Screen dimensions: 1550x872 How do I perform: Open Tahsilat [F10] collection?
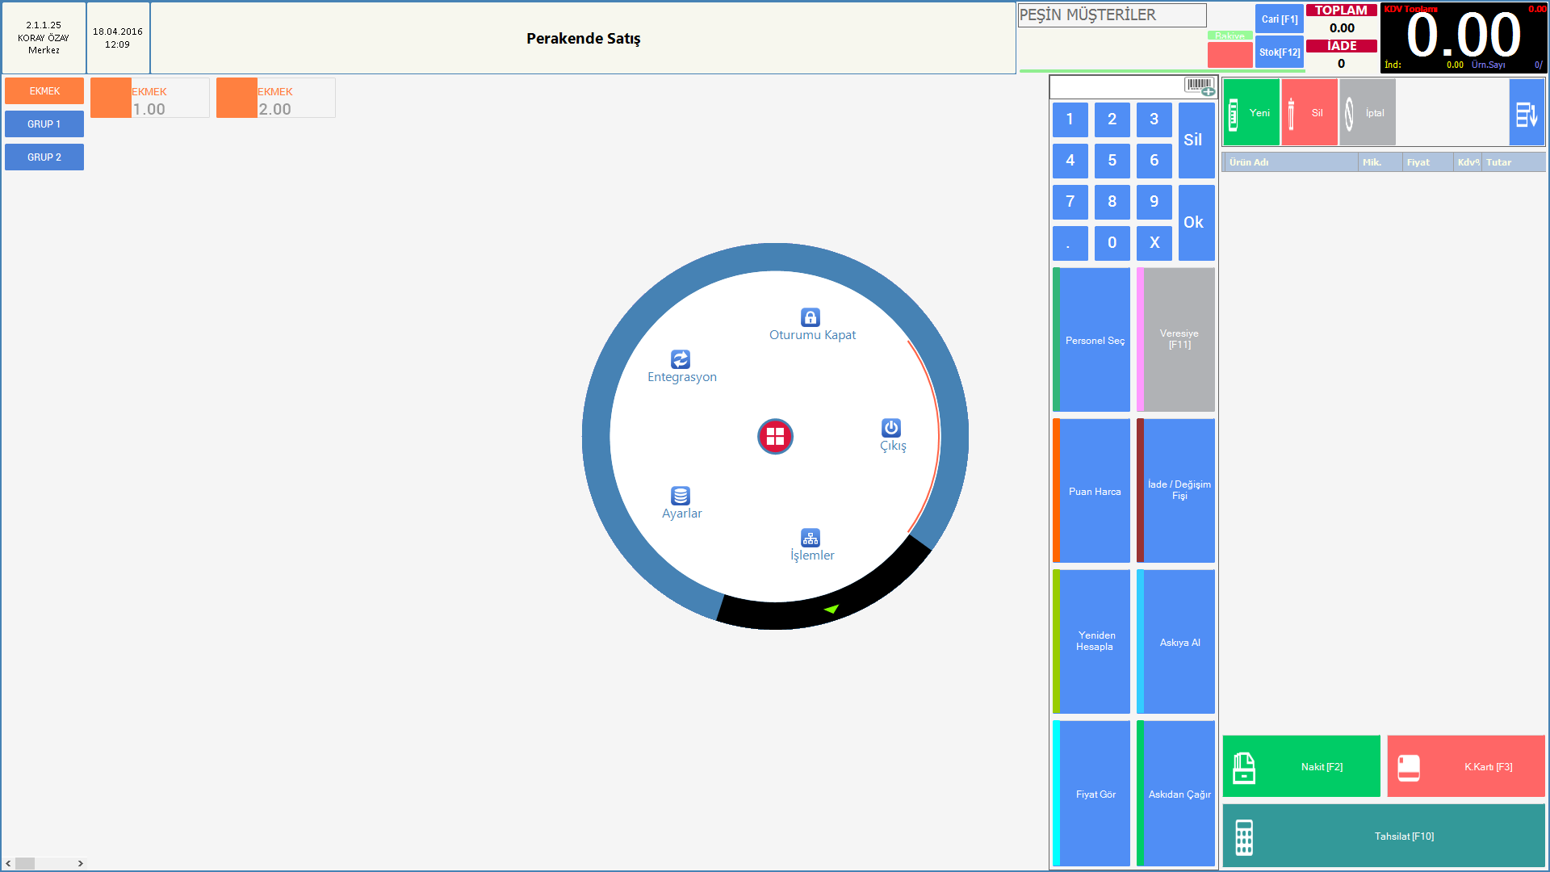tap(1384, 836)
